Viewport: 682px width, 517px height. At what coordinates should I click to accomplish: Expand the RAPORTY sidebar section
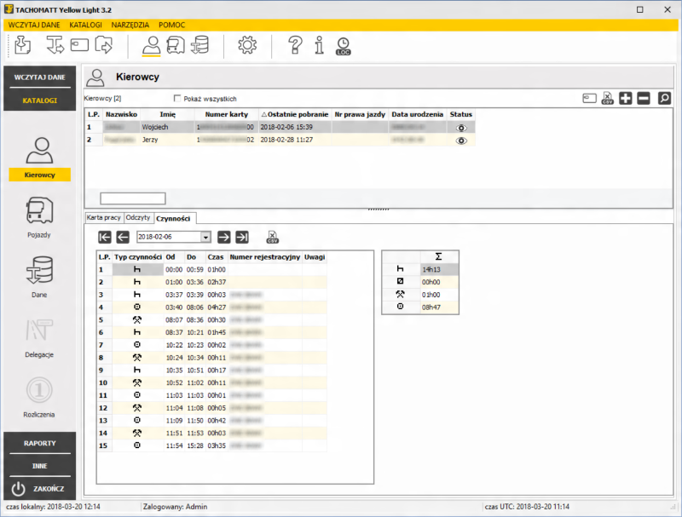click(x=39, y=443)
